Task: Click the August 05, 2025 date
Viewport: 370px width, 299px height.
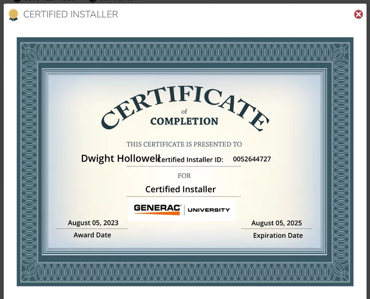Action: click(277, 223)
